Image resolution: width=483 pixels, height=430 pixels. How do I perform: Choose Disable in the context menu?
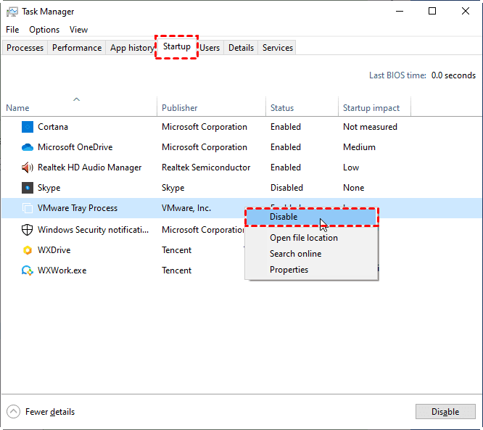click(x=284, y=216)
